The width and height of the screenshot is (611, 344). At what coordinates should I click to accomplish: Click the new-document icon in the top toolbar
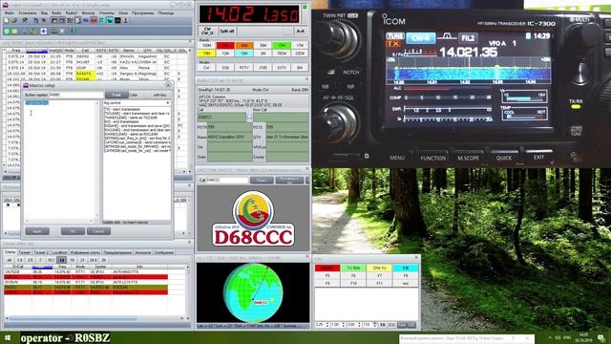tap(7, 20)
